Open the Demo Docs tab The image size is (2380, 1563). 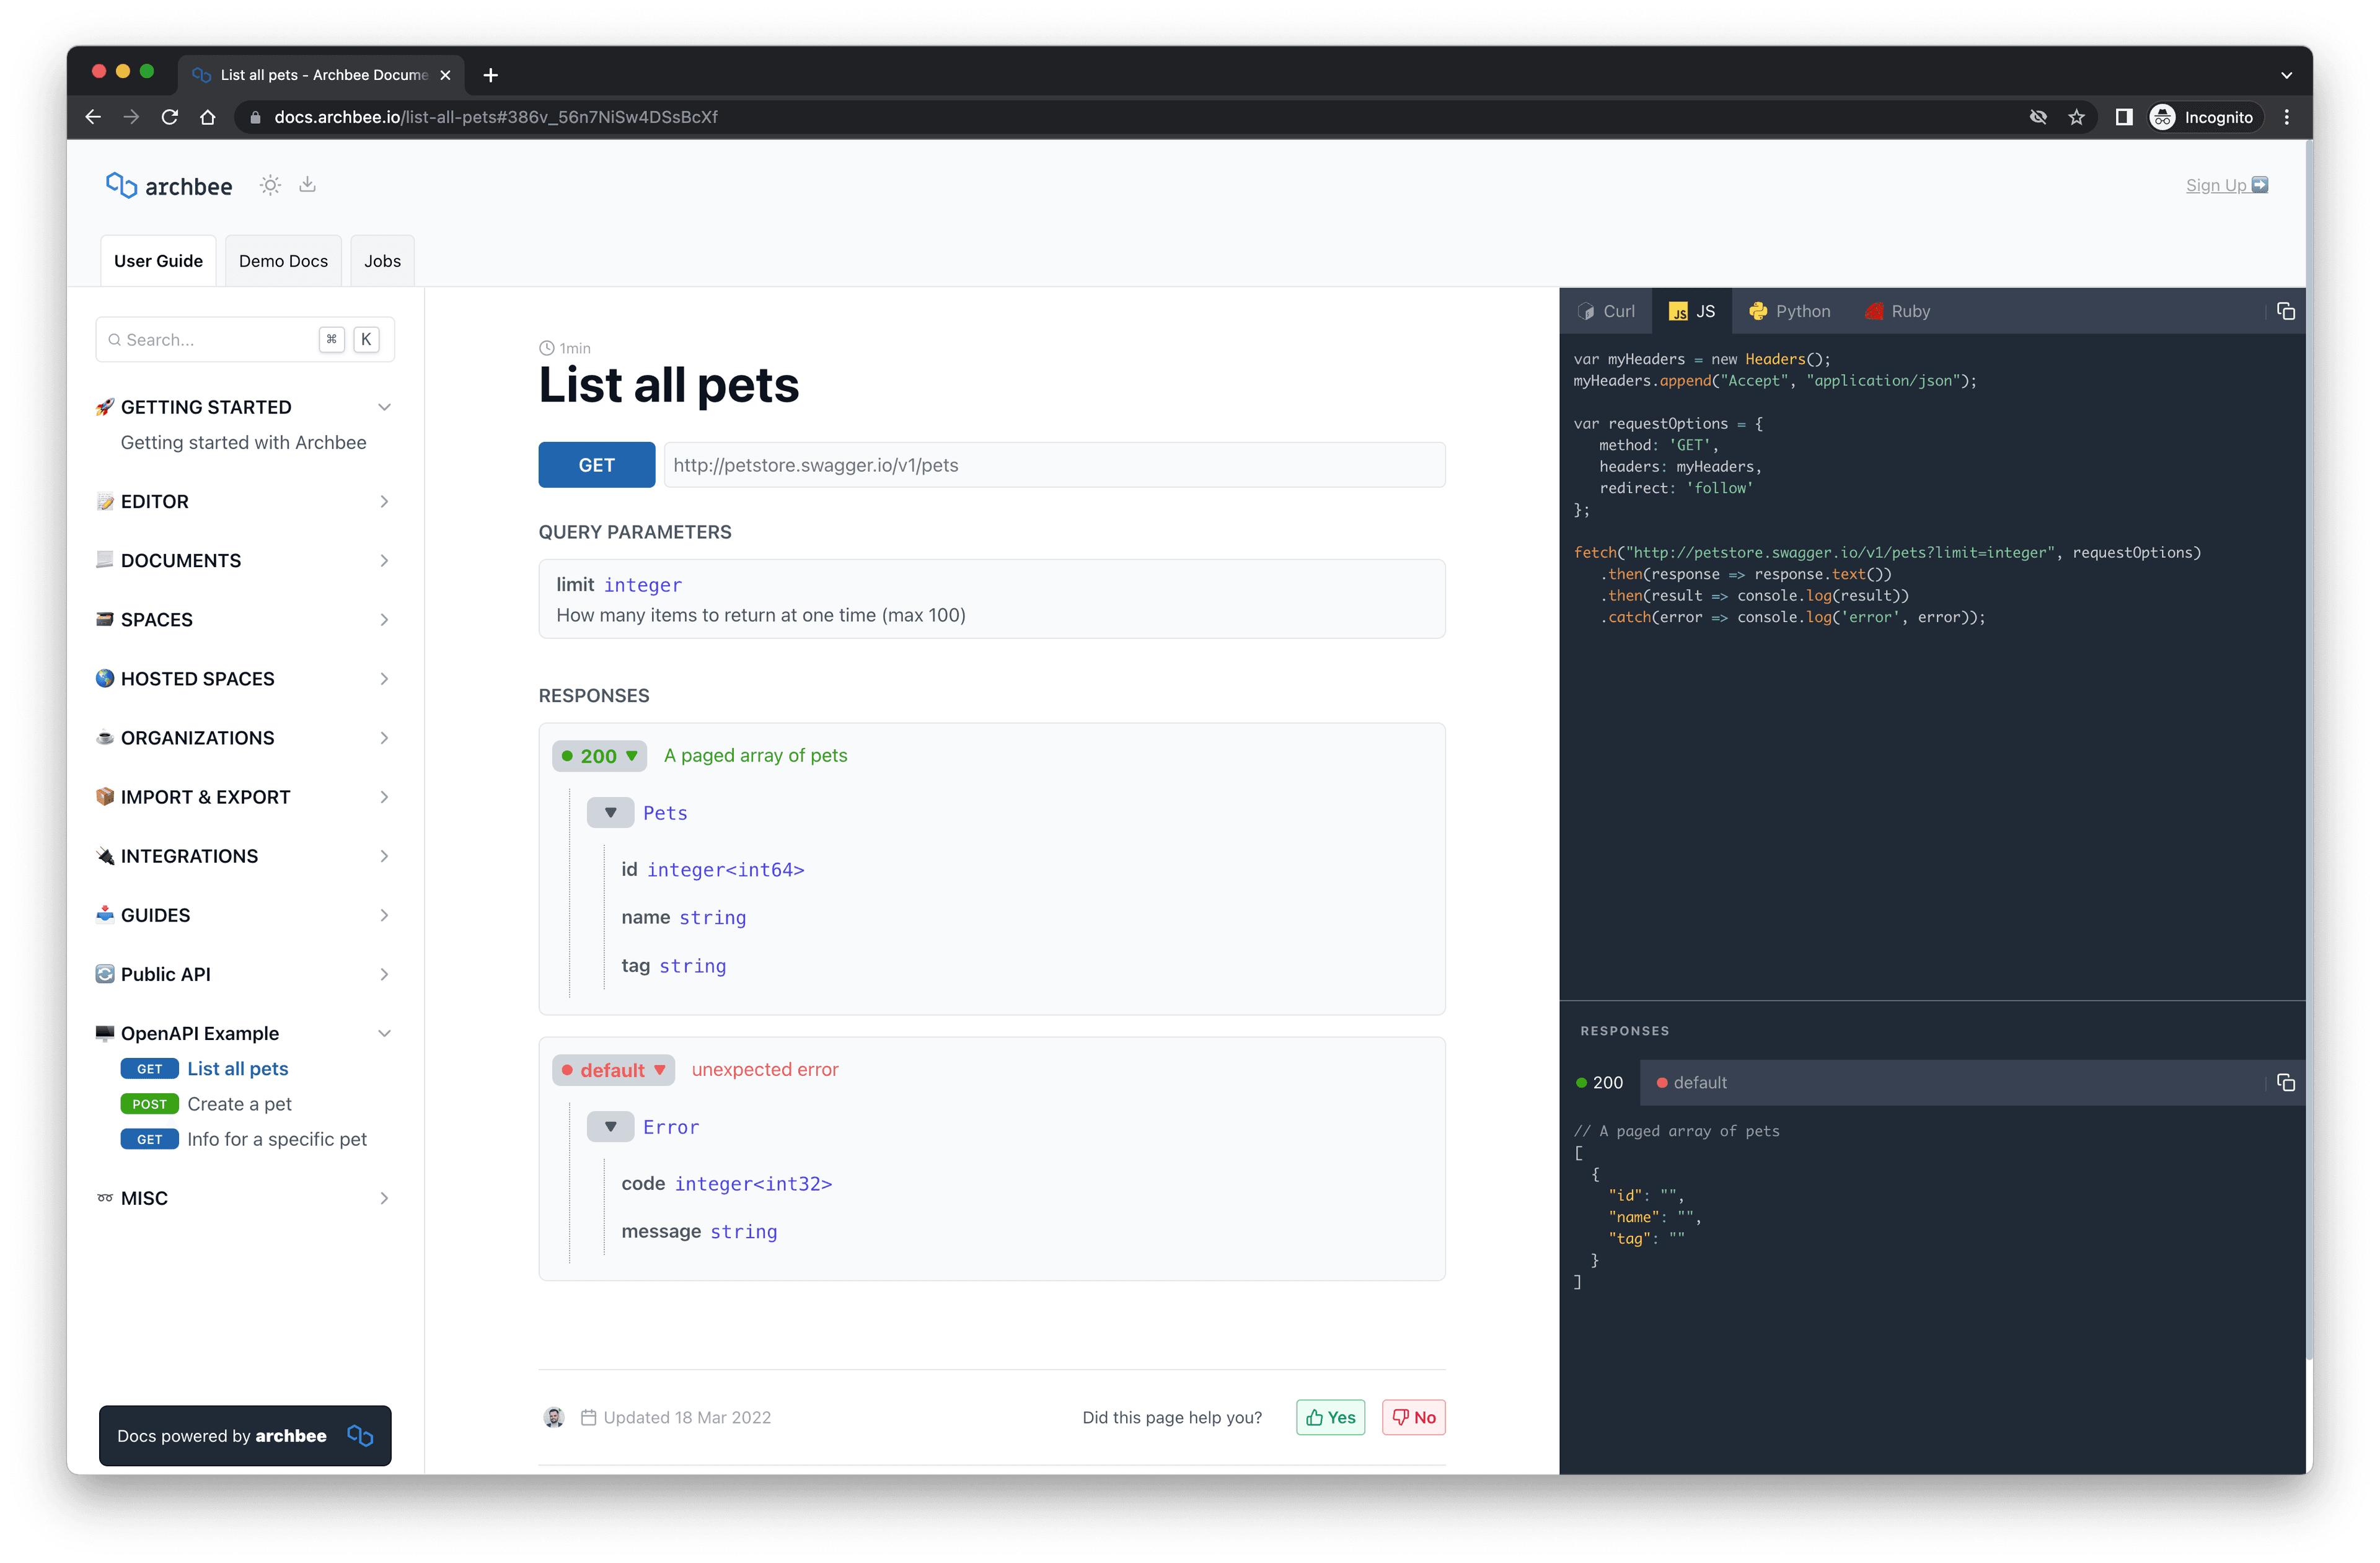pyautogui.click(x=283, y=261)
